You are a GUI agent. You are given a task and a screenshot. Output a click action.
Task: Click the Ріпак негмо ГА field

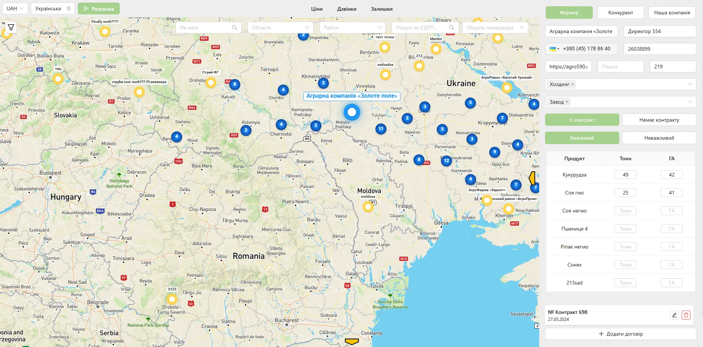tap(672, 247)
